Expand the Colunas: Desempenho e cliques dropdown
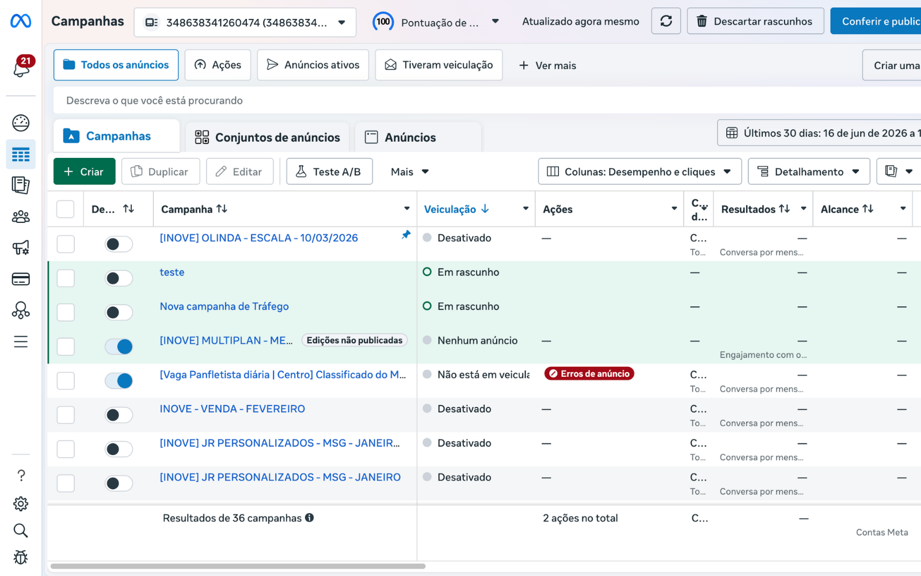The image size is (921, 576). pyautogui.click(x=640, y=172)
